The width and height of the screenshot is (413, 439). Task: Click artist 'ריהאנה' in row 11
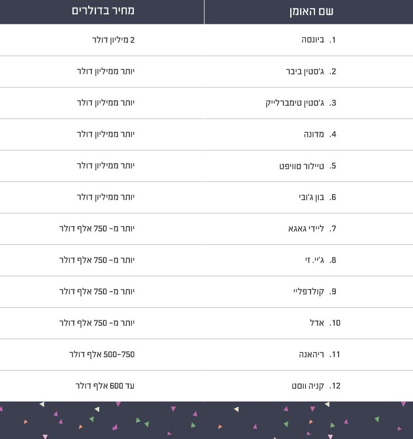[311, 355]
